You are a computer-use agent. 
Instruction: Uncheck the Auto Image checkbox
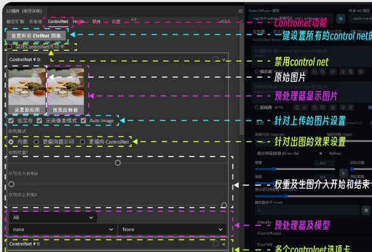pyautogui.click(x=83, y=121)
